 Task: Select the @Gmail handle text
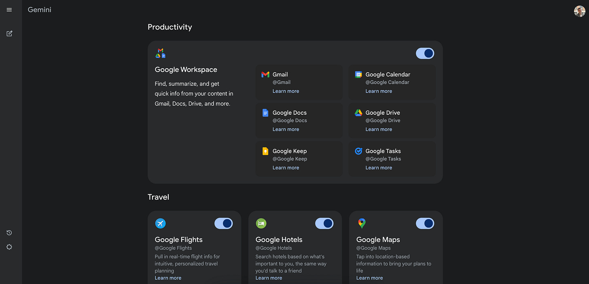pos(282,82)
